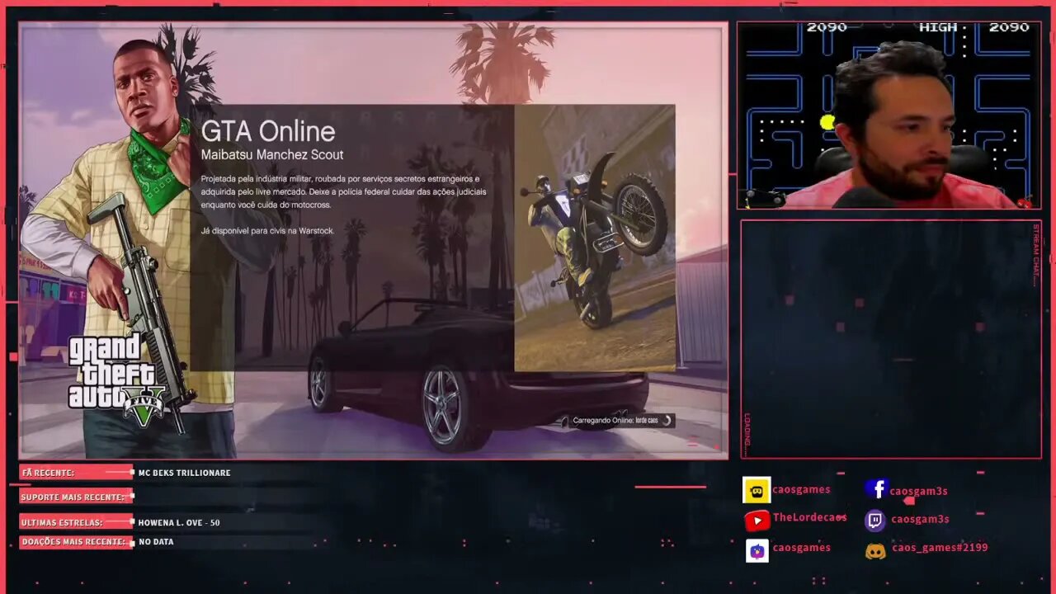
Task: Click the loading spinner beside Carregando Online
Action: click(x=667, y=421)
